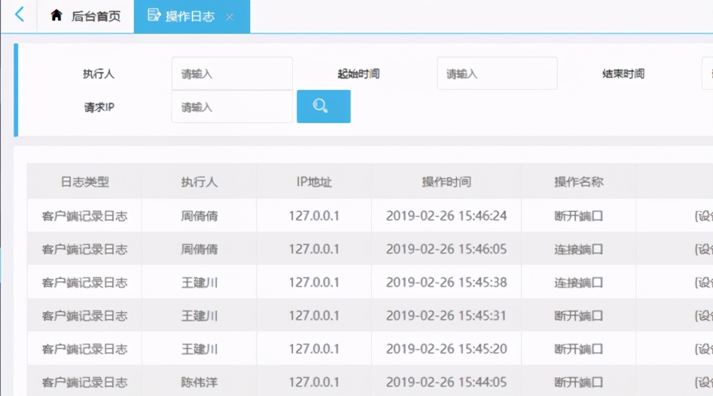
Task: Close the 操作日志 tab with its × button
Action: point(230,17)
